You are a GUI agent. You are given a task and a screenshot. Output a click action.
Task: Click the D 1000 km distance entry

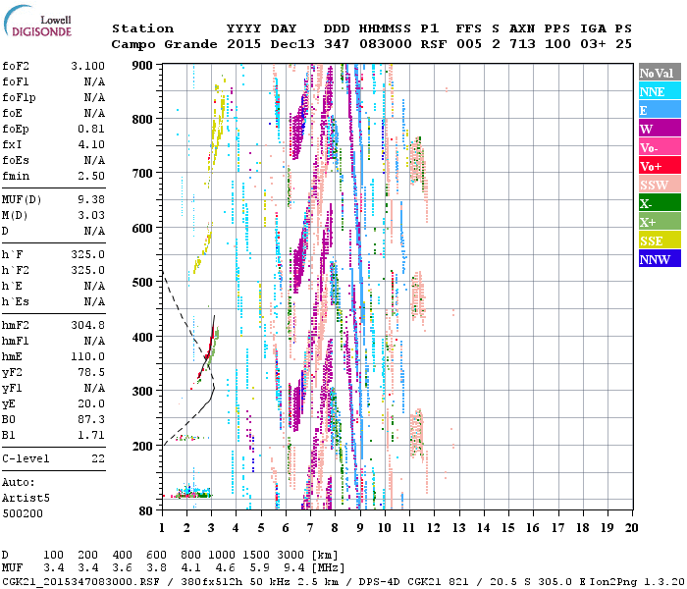pyautogui.click(x=222, y=555)
